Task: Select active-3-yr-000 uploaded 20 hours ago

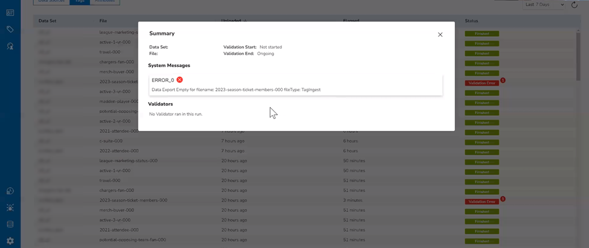Action: point(115,220)
